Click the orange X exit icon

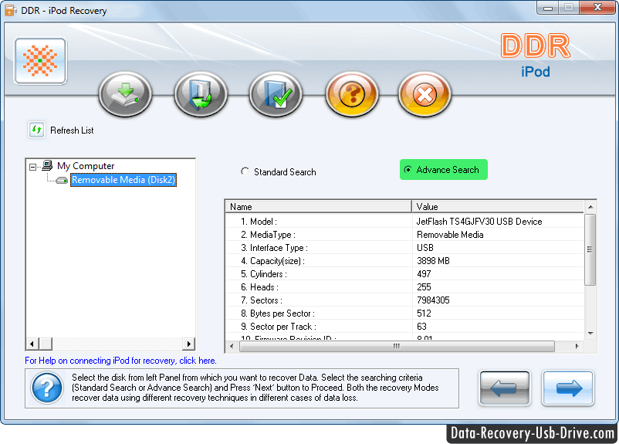pyautogui.click(x=425, y=94)
